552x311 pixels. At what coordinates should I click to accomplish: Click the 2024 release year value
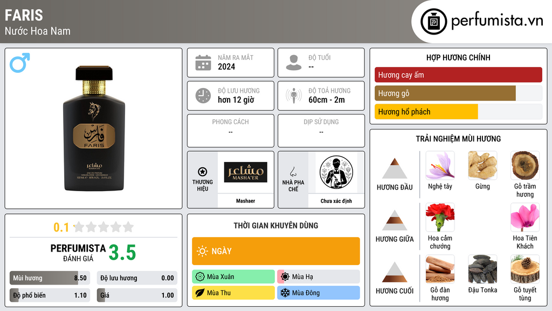point(226,66)
